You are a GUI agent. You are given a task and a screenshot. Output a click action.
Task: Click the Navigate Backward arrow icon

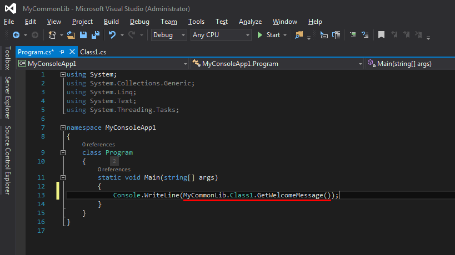pyautogui.click(x=16, y=35)
